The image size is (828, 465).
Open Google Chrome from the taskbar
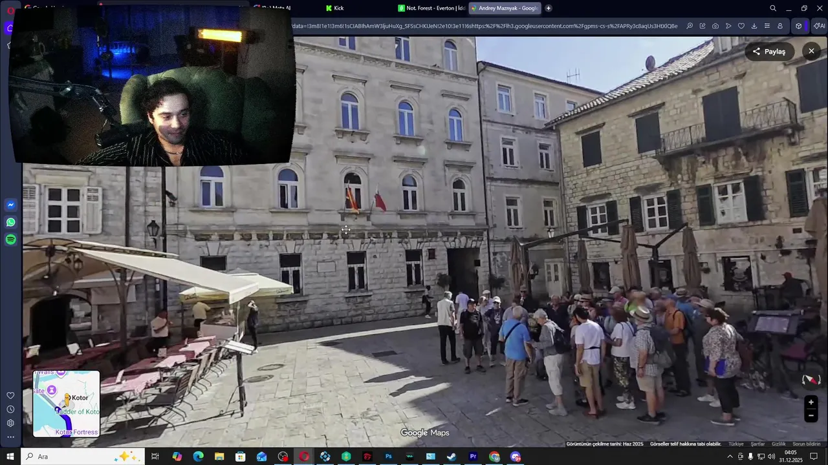coord(495,457)
